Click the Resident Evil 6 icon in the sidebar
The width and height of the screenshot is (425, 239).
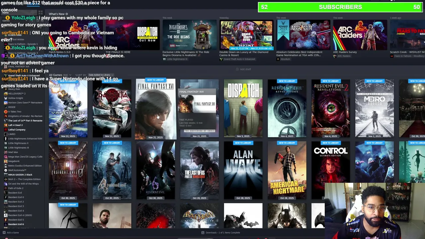coord(6,224)
